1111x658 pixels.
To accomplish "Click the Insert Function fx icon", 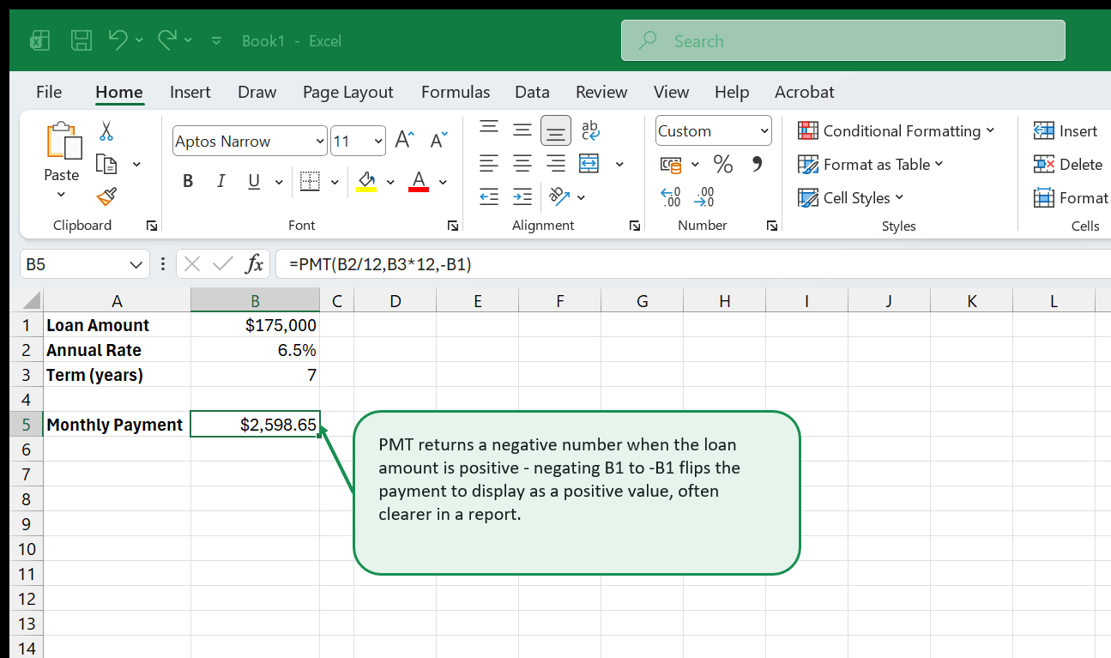I will coord(255,264).
